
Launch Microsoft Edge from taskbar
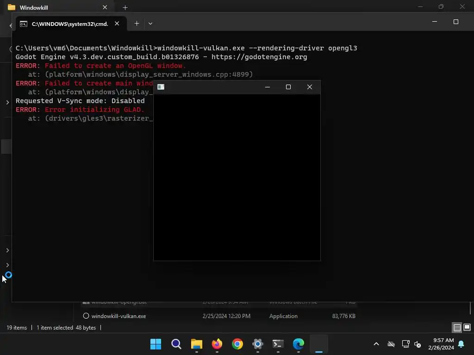tap(299, 344)
